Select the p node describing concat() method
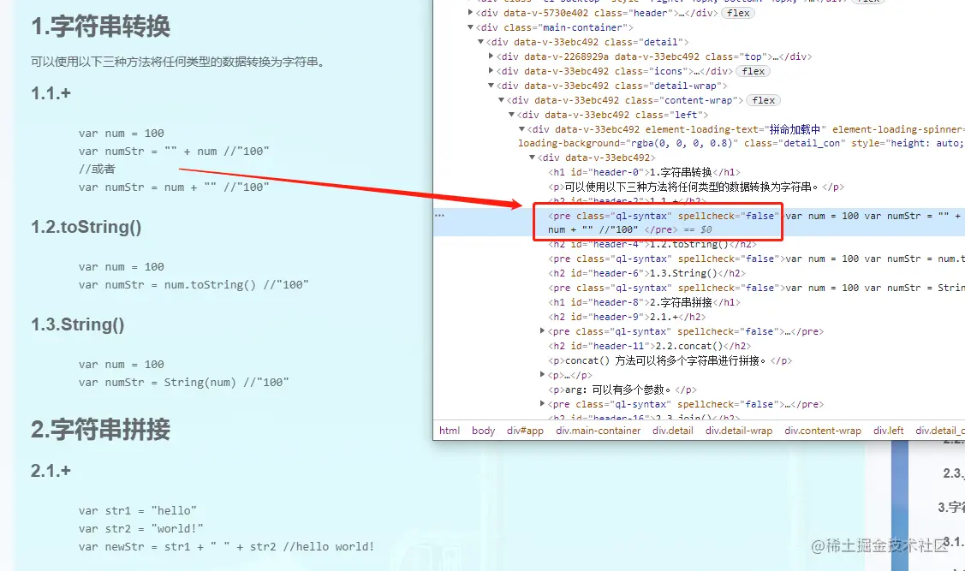Image resolution: width=965 pixels, height=571 pixels. pyautogui.click(x=670, y=360)
